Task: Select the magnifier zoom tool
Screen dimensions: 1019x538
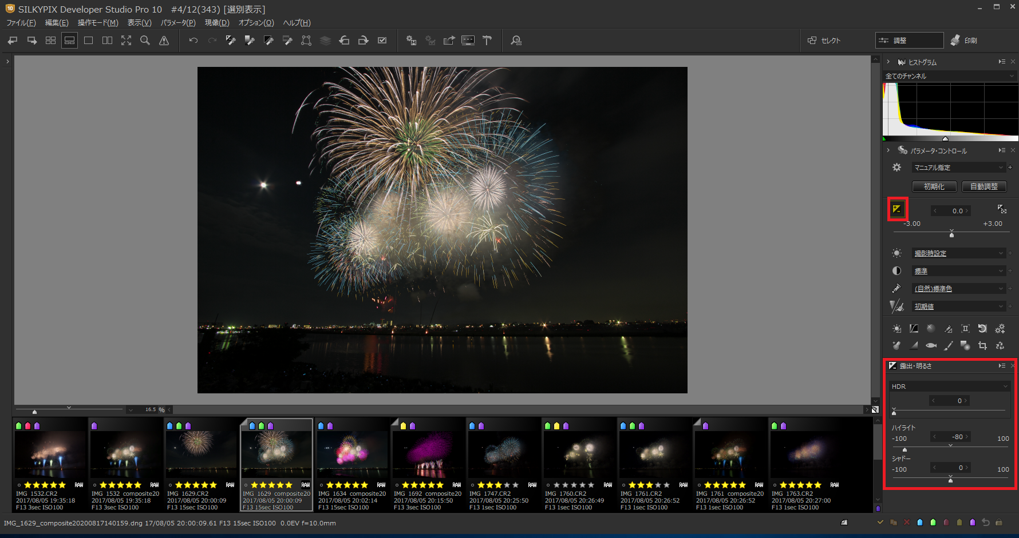Action: point(145,41)
